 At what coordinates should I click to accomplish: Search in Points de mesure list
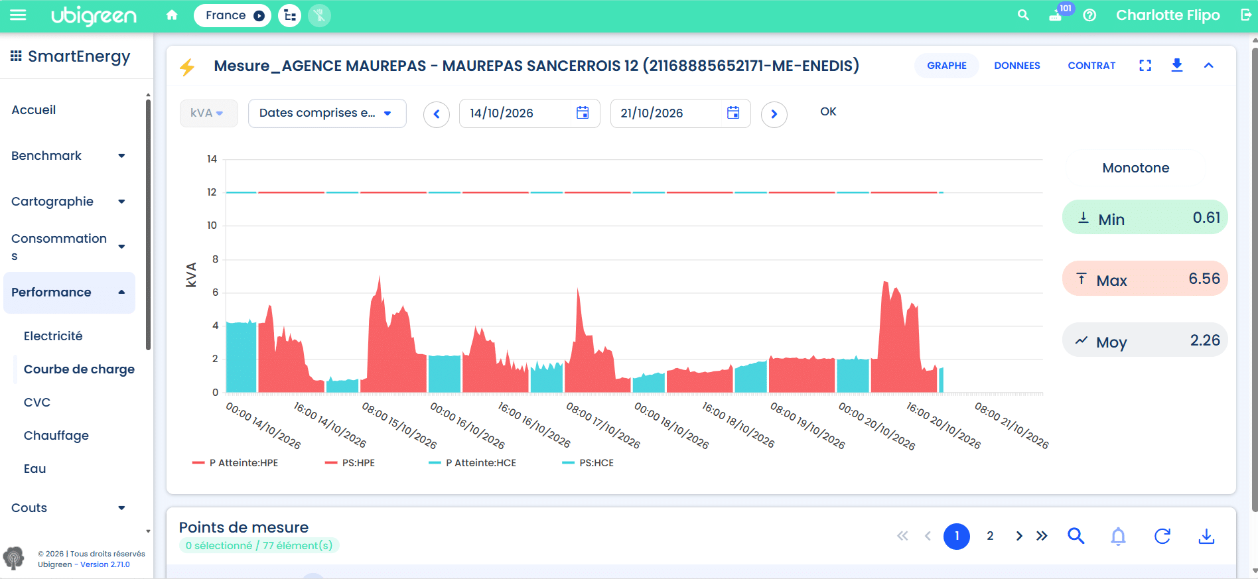coord(1076,536)
